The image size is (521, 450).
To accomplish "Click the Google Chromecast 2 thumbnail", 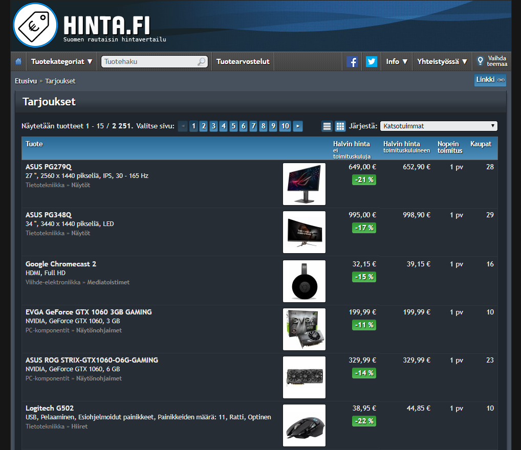I will [x=304, y=281].
